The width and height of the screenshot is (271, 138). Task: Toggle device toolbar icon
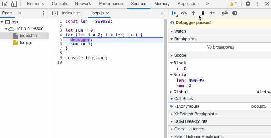pyautogui.click(x=14, y=4)
